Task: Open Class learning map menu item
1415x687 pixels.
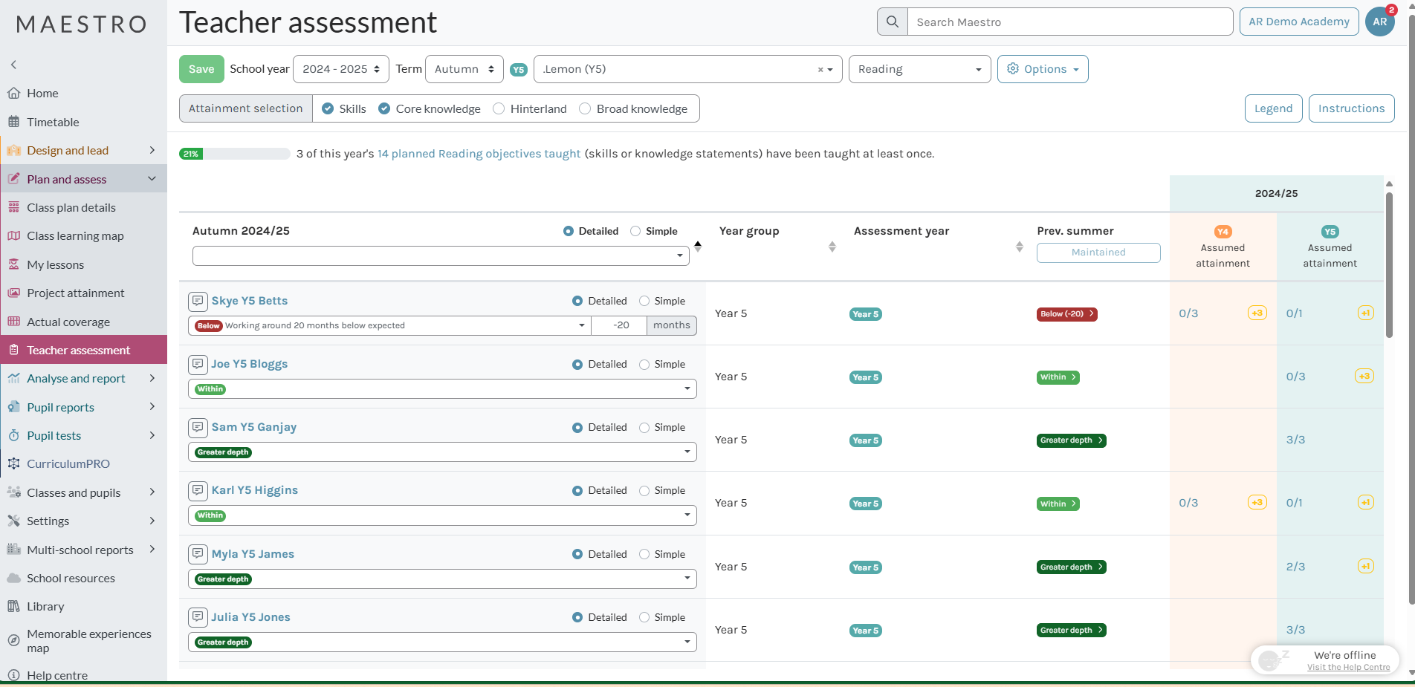Action: pos(75,236)
